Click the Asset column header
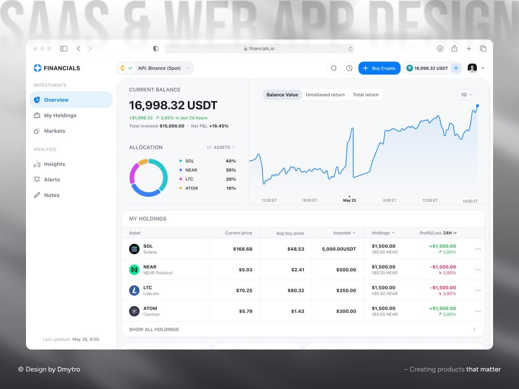 (135, 233)
